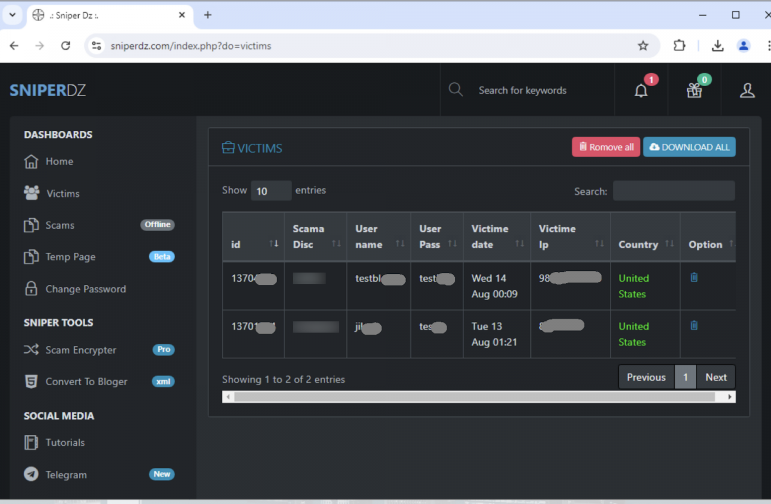Click the DOWNLOAD ALL button
Viewport: 771px width, 504px height.
click(x=689, y=147)
